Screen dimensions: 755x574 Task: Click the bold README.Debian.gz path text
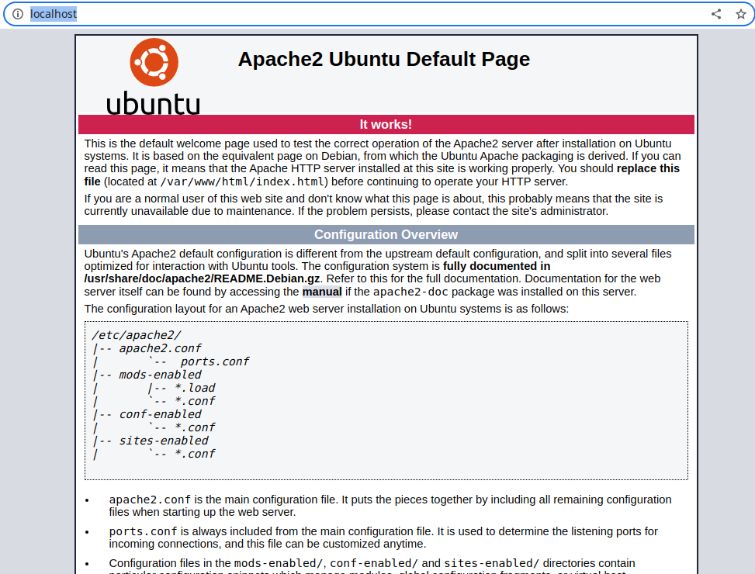[x=213, y=278]
